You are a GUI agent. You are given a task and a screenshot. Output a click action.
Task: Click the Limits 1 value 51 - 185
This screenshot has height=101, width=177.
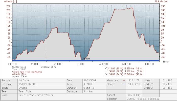tap(168, 80)
